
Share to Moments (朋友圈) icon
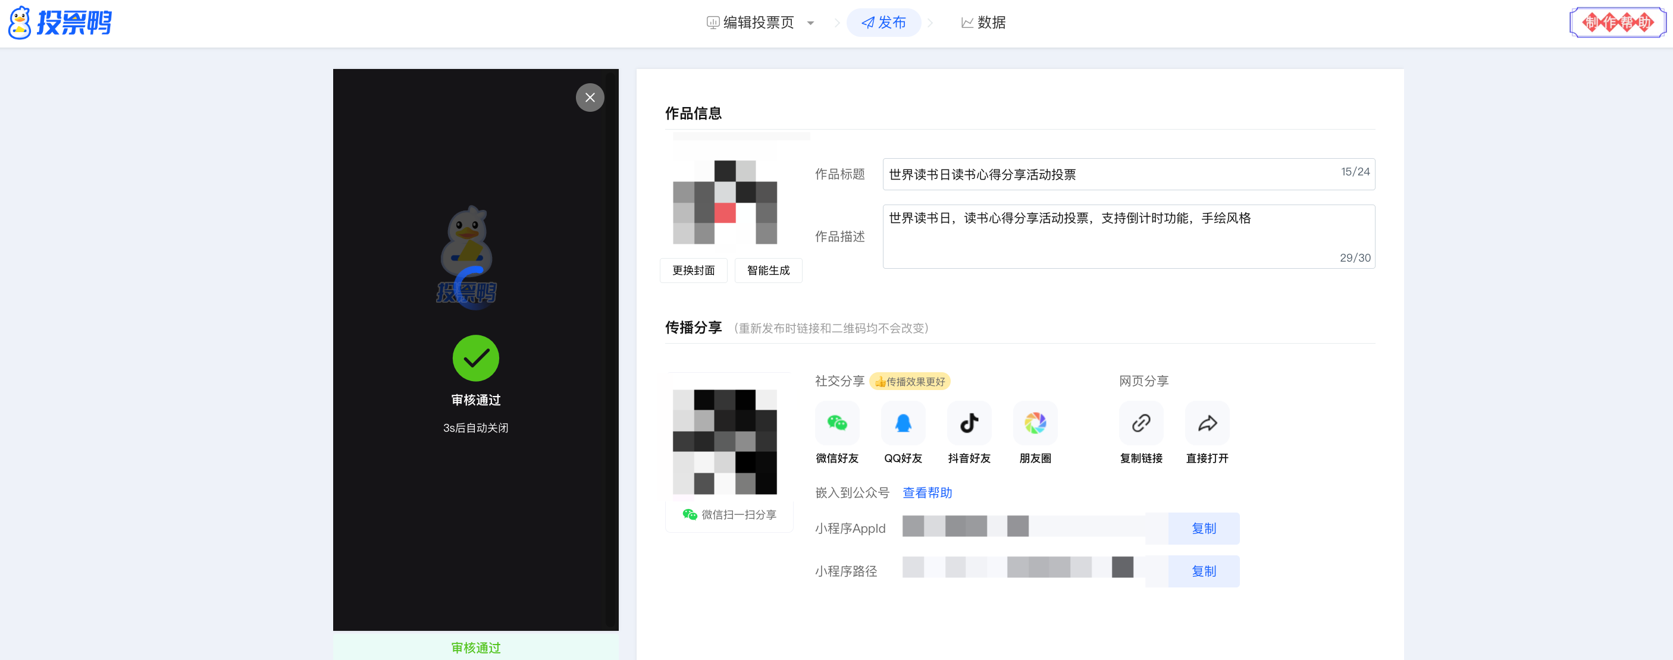[1035, 423]
